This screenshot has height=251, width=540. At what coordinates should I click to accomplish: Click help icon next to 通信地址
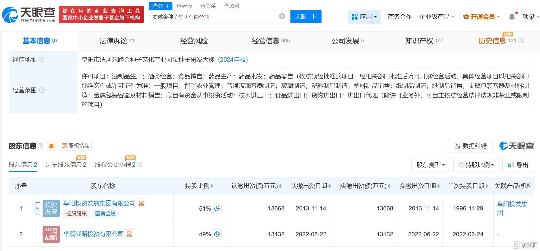coord(41,60)
